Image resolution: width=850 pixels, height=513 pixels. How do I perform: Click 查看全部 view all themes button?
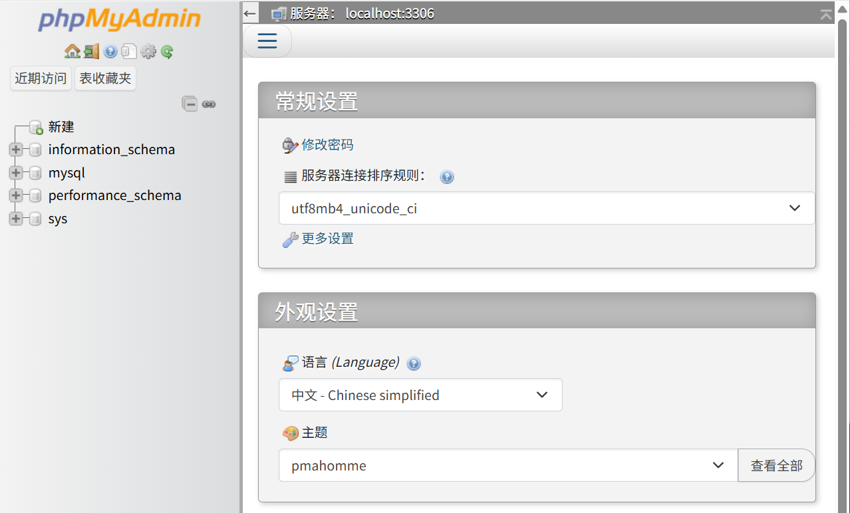pos(776,465)
